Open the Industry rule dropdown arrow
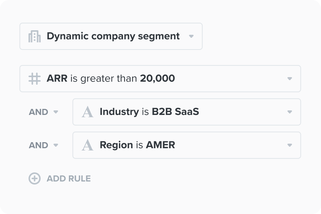This screenshot has width=321, height=214. pos(290,112)
